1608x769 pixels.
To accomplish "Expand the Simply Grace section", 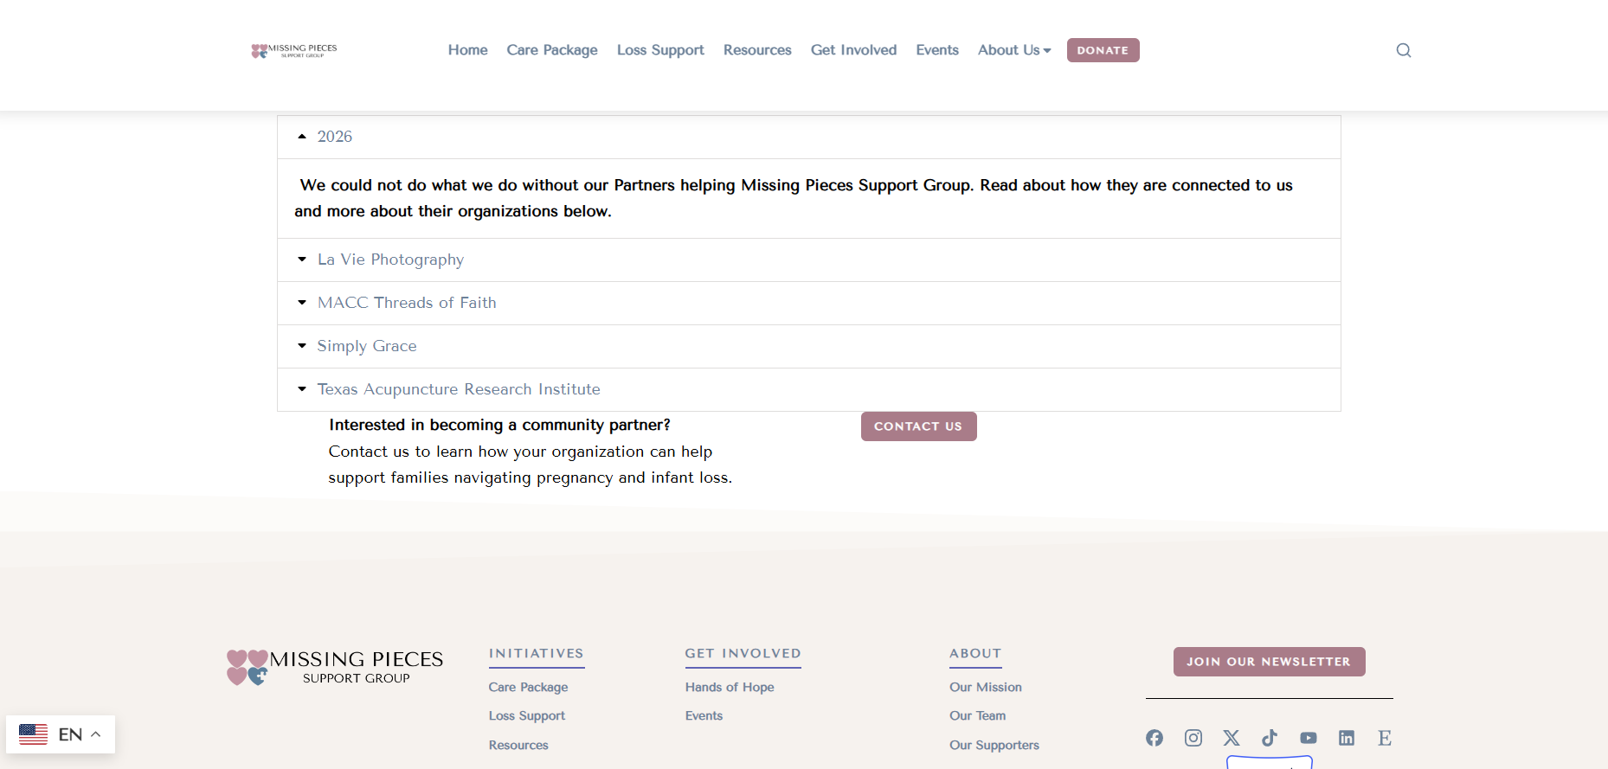I will click(x=367, y=346).
